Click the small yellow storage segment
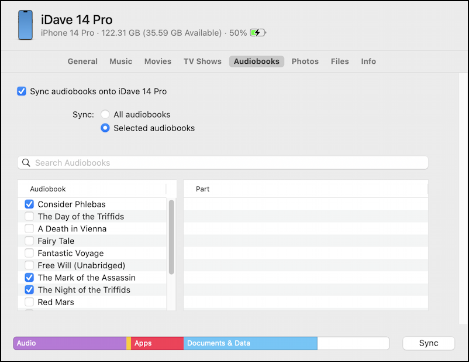The image size is (469, 362). pyautogui.click(x=129, y=343)
